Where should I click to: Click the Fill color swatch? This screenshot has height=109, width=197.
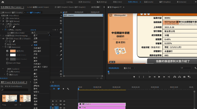pyautogui.click(x=13, y=51)
